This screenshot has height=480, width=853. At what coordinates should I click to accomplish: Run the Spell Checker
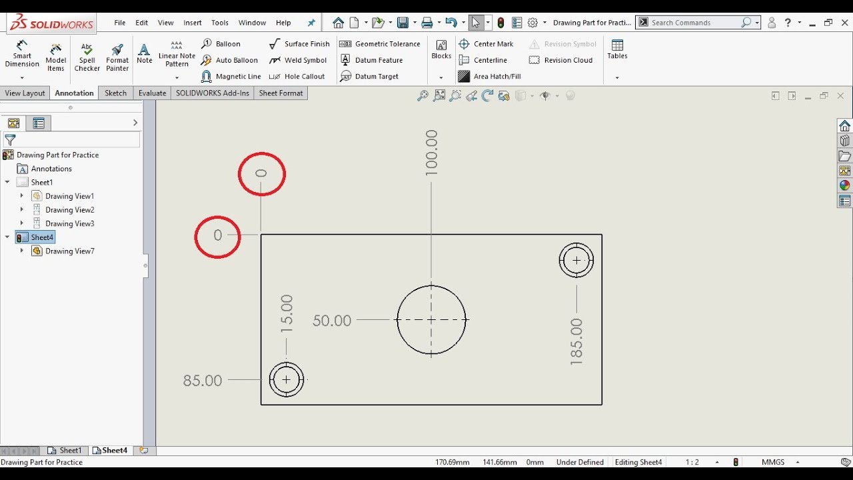click(87, 57)
